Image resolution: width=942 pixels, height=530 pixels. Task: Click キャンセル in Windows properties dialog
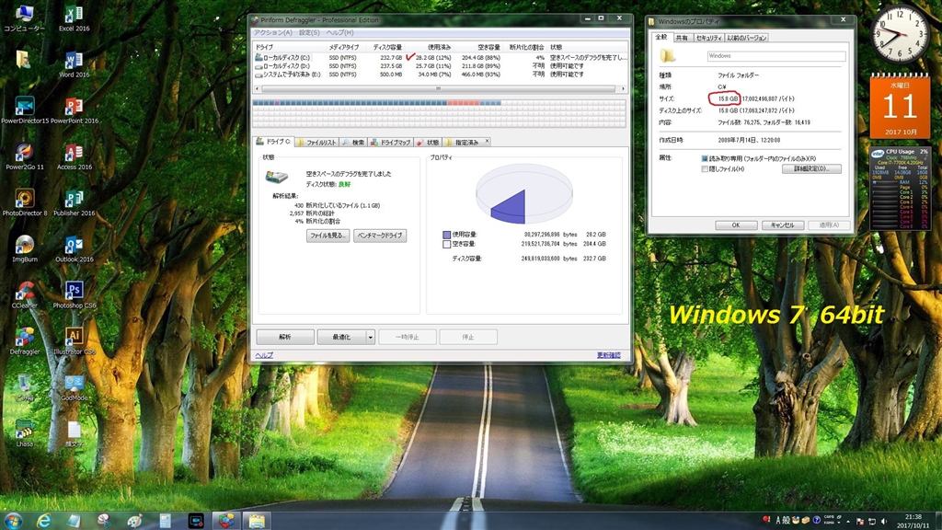pos(783,225)
